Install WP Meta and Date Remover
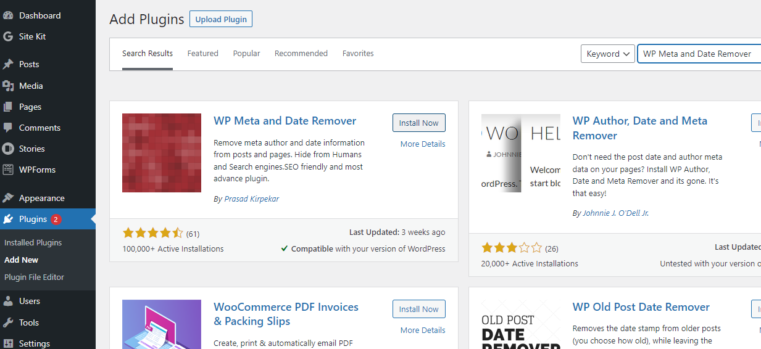Screen dimensions: 761x349 click(419, 123)
